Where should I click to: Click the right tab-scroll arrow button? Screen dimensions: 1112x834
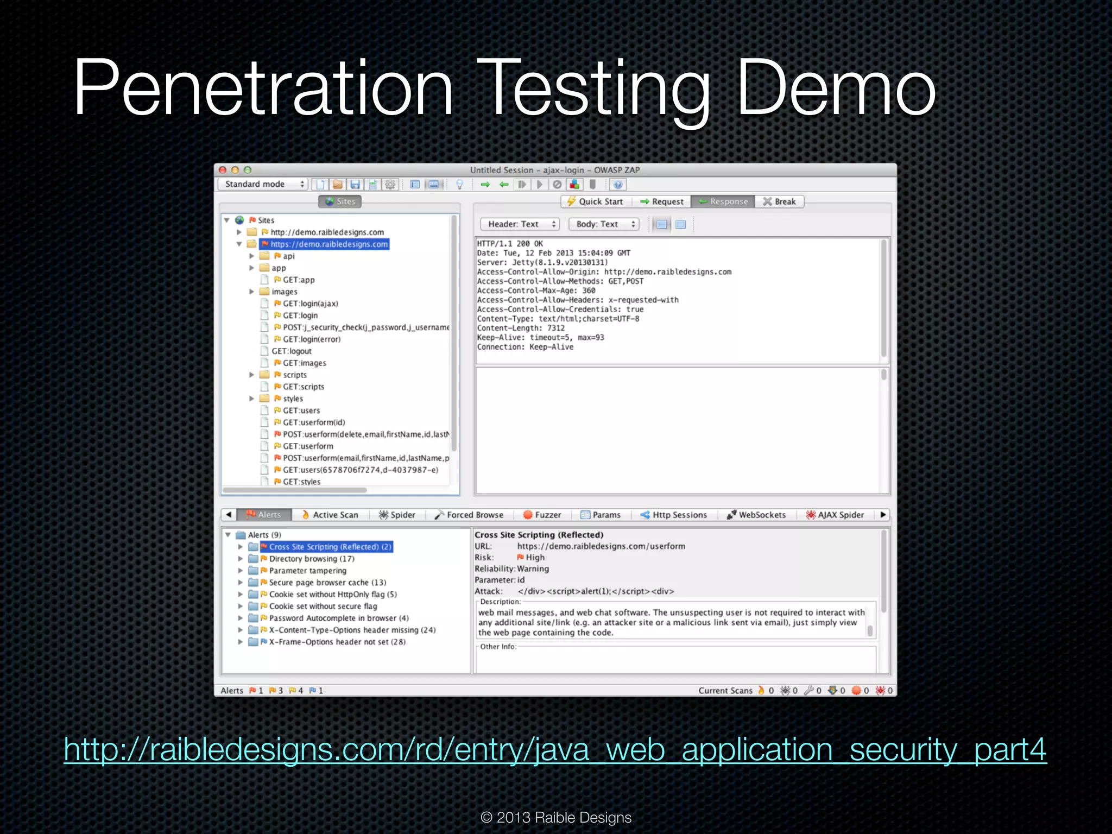883,515
